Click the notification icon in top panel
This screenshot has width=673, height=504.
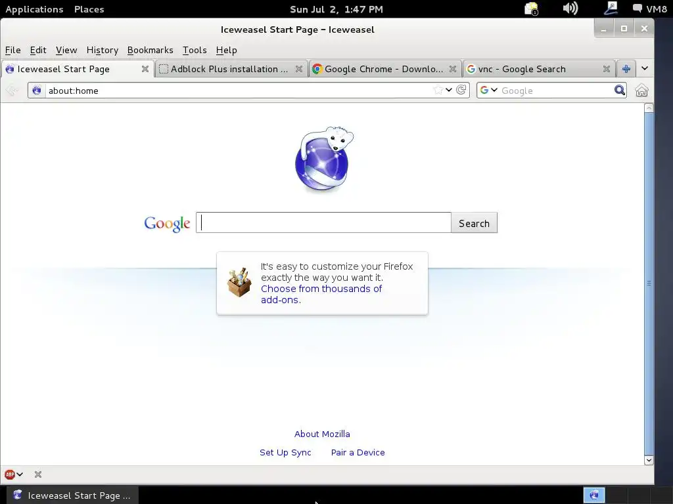[x=531, y=9]
